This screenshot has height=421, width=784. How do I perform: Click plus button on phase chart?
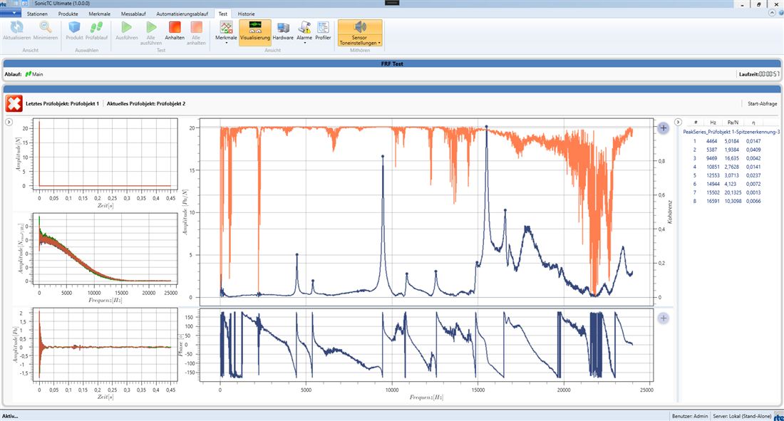point(663,318)
